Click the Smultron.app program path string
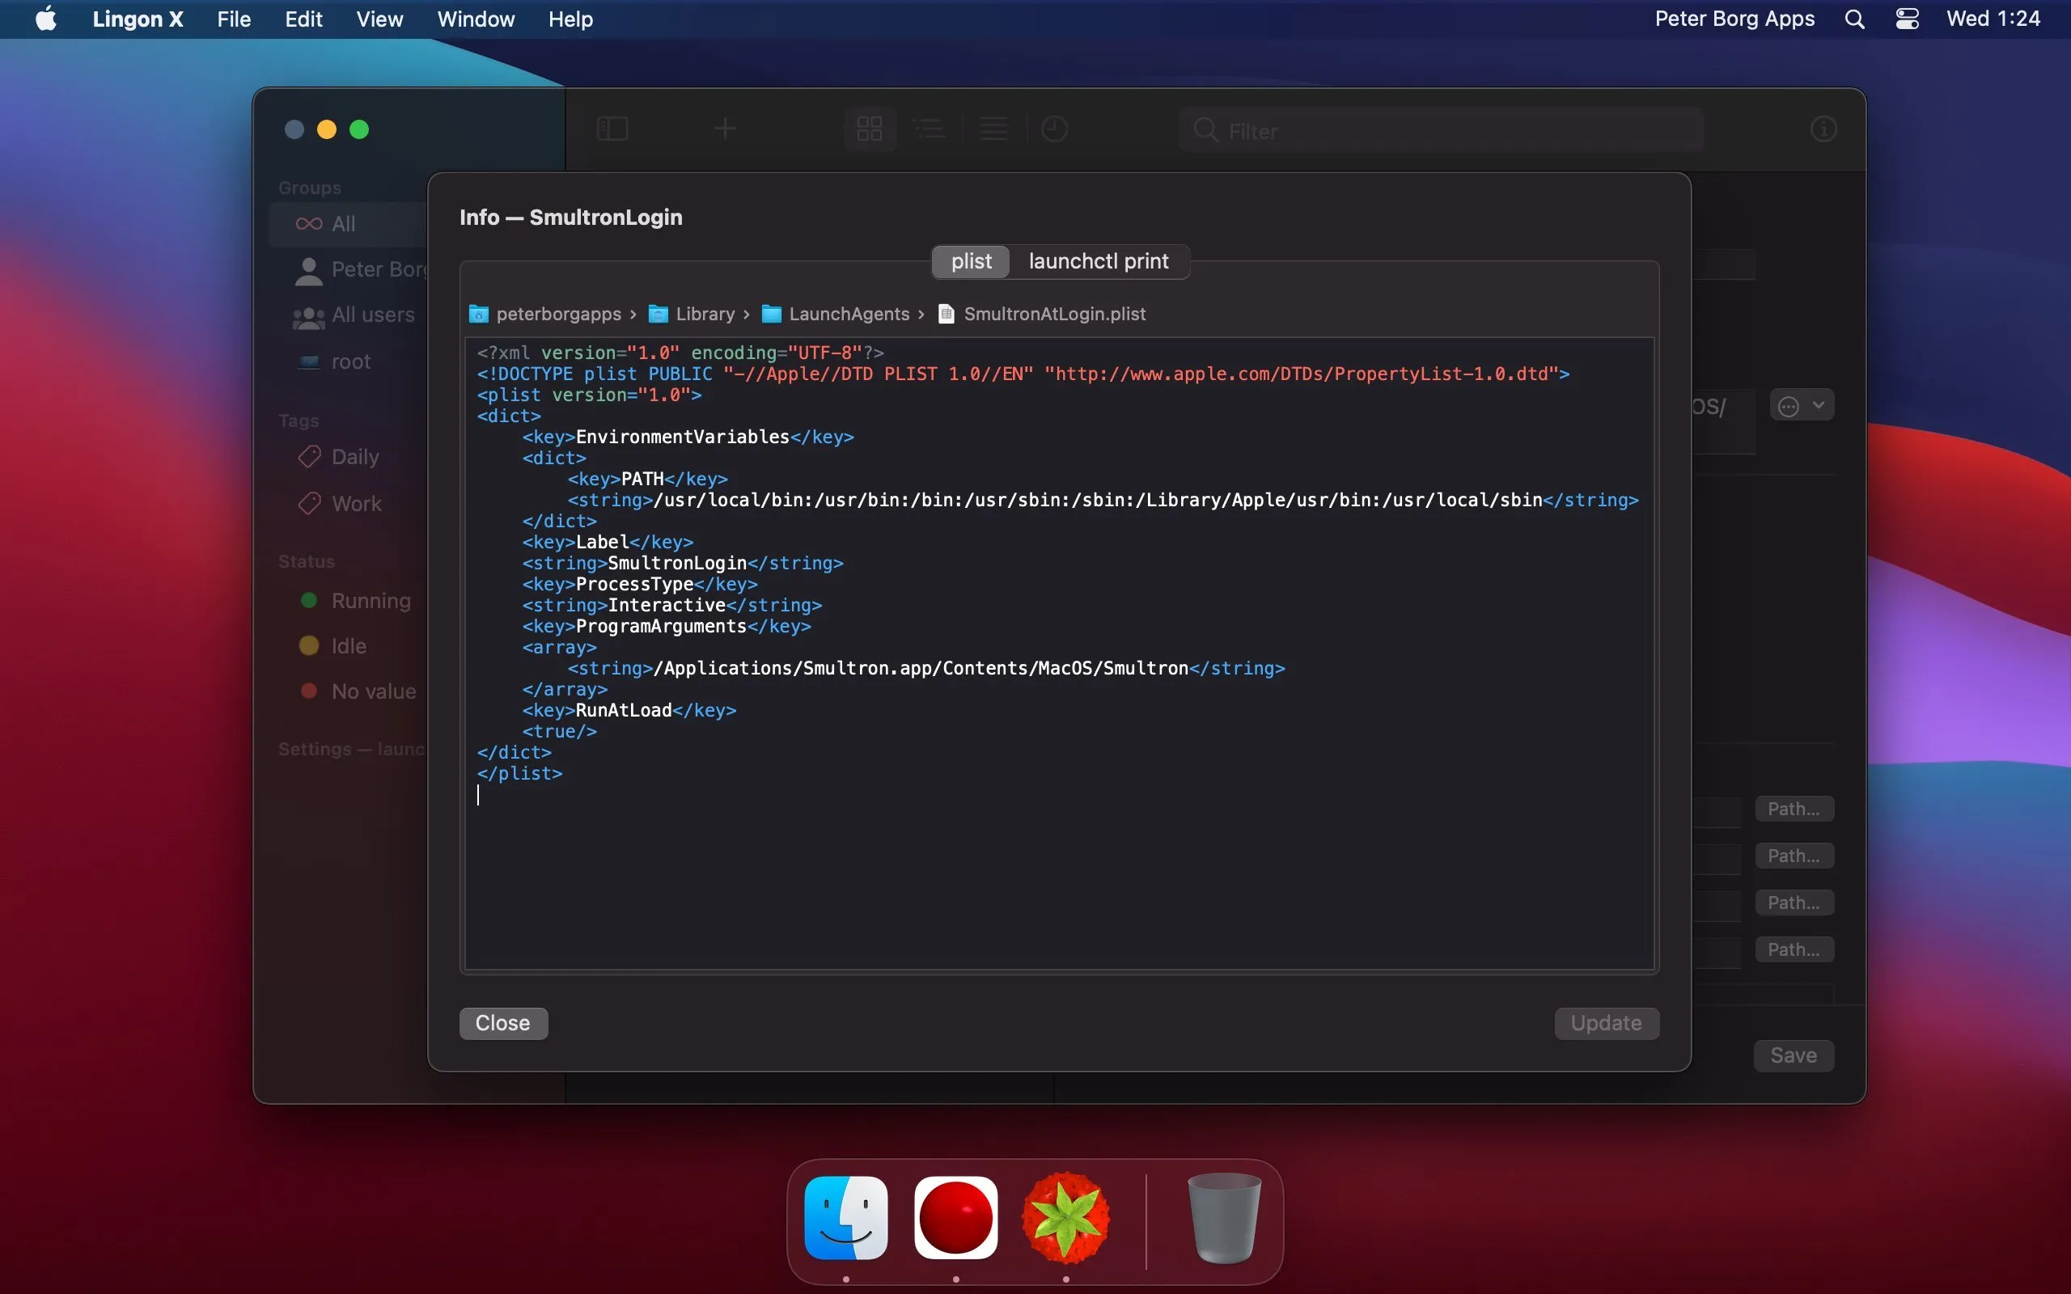This screenshot has height=1294, width=2071. [x=926, y=668]
